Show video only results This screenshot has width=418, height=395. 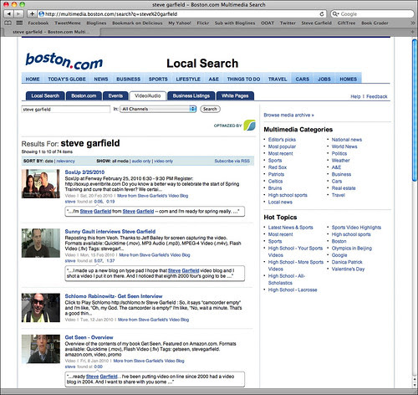pos(163,161)
